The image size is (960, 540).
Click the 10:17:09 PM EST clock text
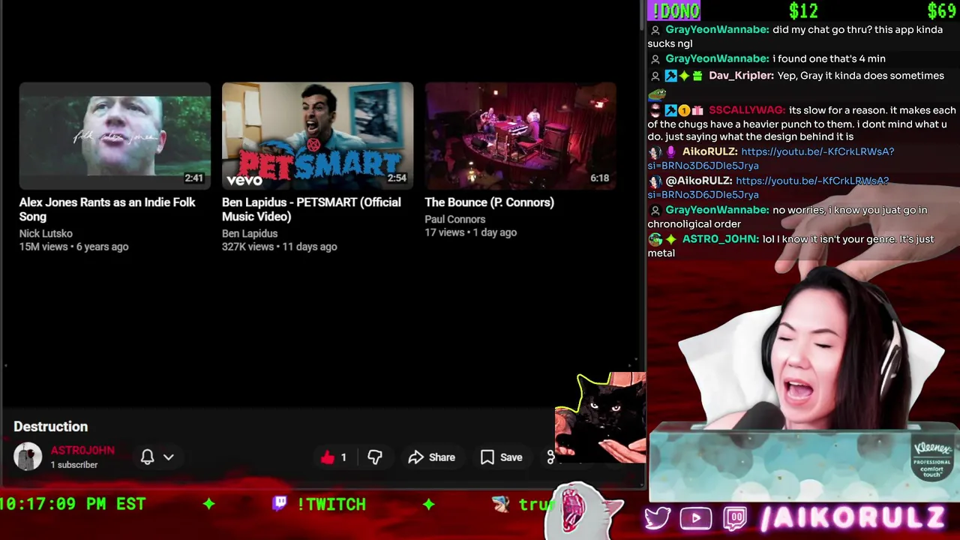(73, 504)
